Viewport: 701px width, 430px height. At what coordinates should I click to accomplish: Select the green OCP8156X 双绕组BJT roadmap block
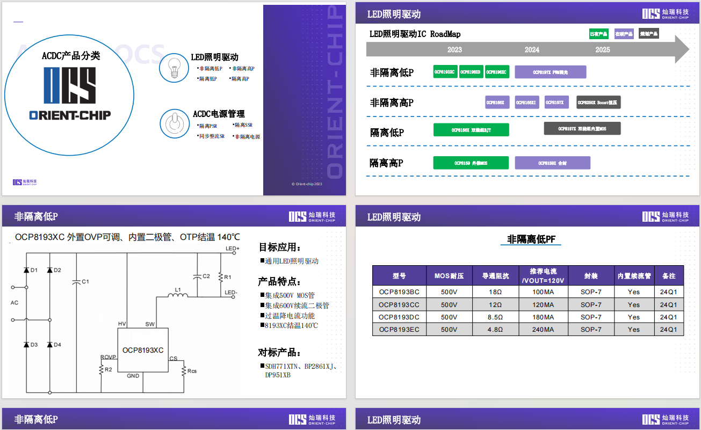[471, 130]
